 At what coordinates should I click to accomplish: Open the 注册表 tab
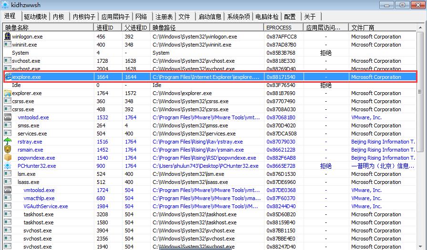click(x=164, y=17)
